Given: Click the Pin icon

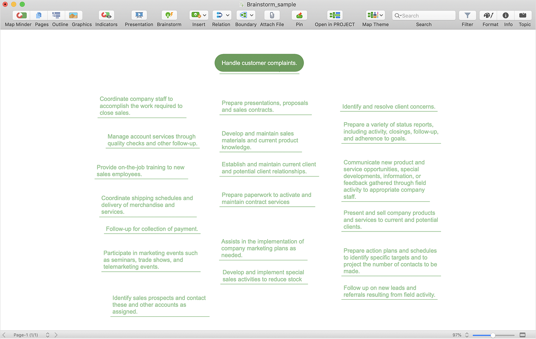Looking at the screenshot, I should 299,15.
